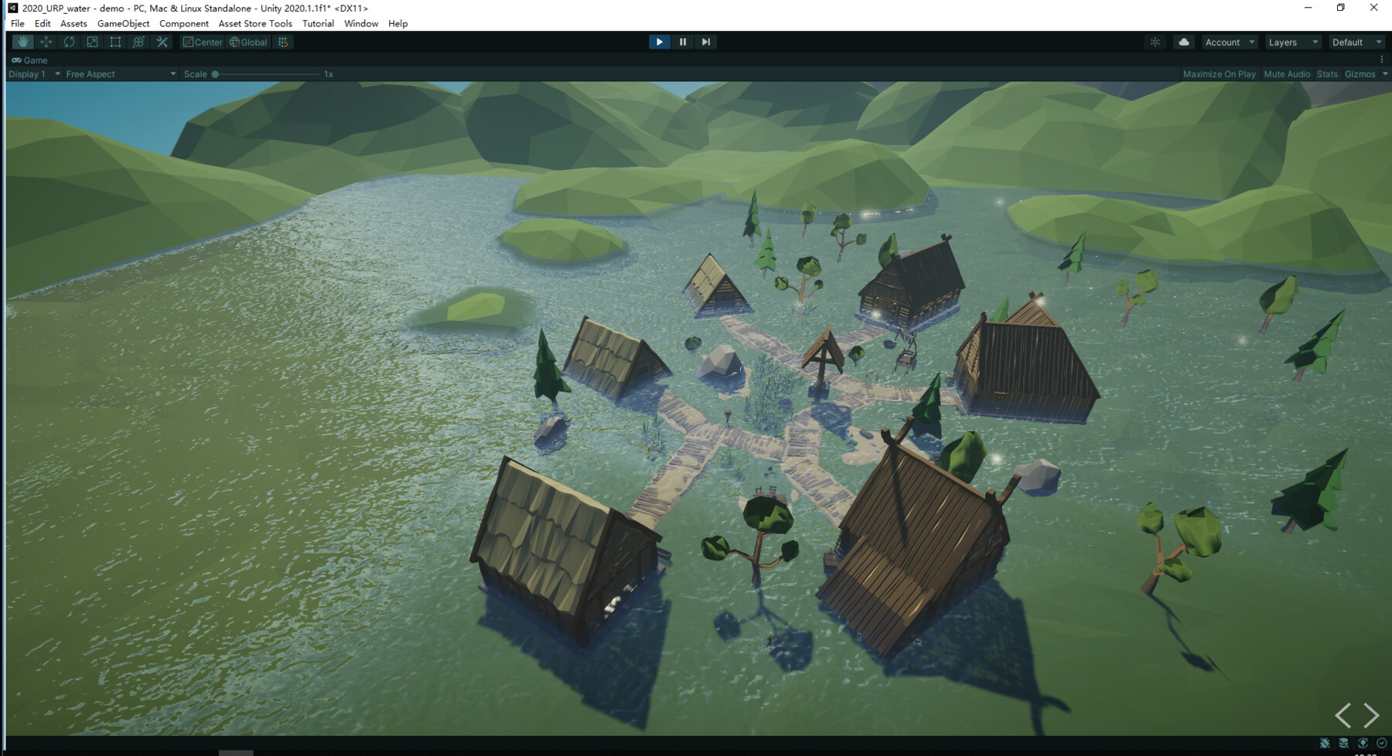Click Mute Audio in the Game view
1392x756 pixels.
point(1286,73)
